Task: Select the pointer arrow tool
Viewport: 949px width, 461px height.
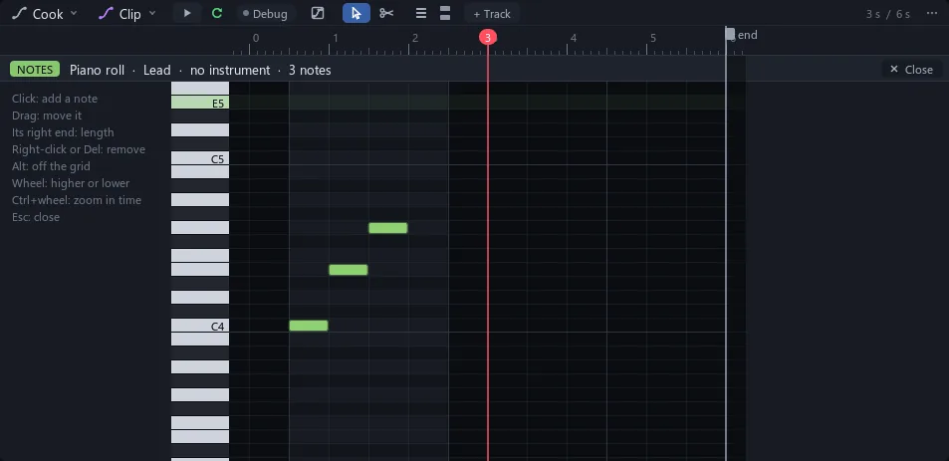Action: click(356, 13)
